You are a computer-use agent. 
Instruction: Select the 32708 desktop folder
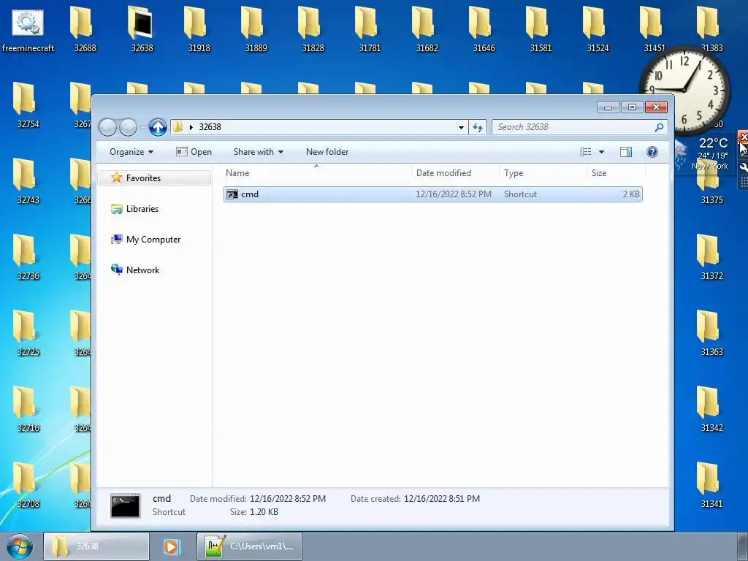click(x=28, y=486)
